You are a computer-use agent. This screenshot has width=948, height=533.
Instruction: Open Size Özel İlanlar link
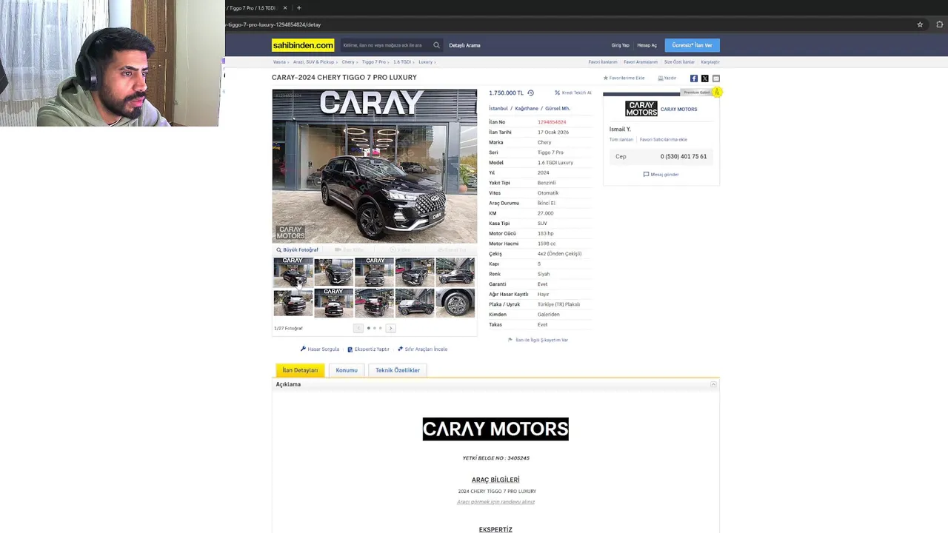tap(679, 62)
